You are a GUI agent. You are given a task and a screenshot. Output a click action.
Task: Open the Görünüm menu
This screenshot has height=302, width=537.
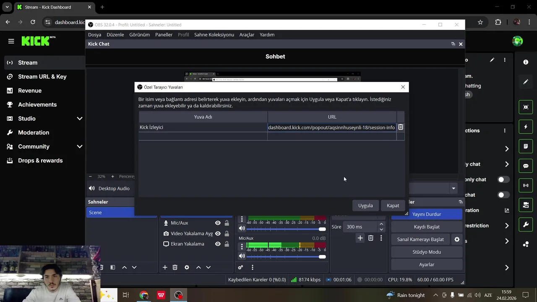(139, 35)
